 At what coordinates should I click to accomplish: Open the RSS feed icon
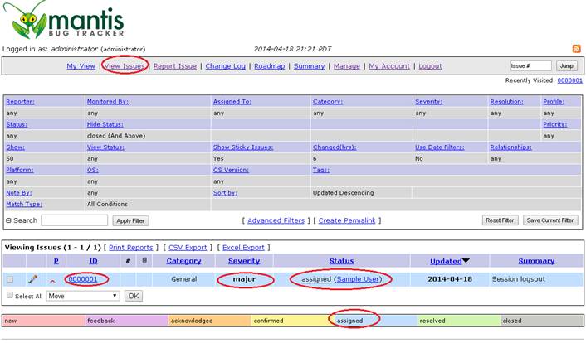point(576,49)
